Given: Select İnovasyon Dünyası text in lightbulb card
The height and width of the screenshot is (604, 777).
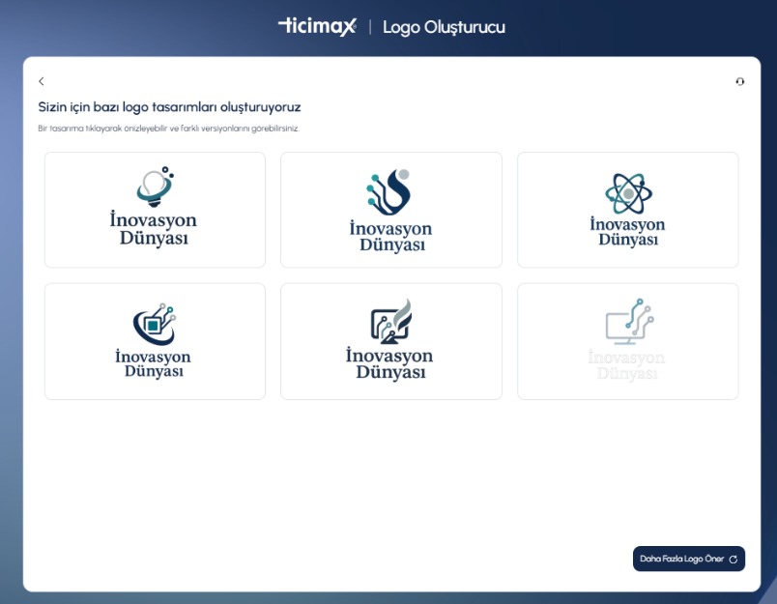Looking at the screenshot, I should pos(154,229).
